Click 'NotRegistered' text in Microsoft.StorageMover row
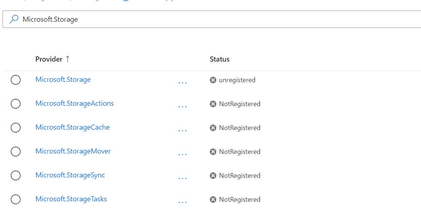This screenshot has width=421, height=214. (240, 152)
